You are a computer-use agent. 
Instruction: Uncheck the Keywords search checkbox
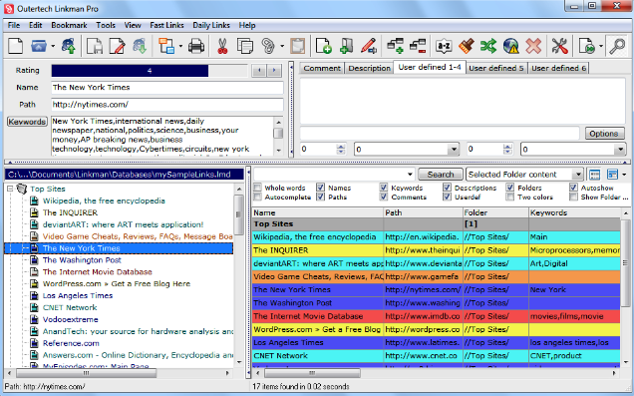pos(384,188)
